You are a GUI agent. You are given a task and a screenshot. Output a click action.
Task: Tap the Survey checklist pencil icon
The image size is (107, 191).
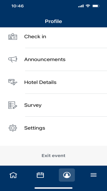coord(13,105)
